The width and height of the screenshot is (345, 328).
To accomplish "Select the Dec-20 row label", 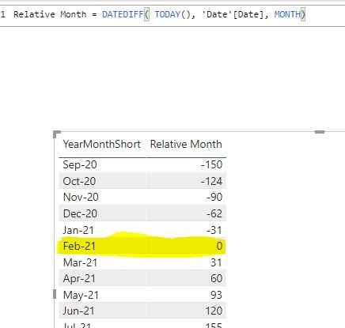I will tap(80, 213).
